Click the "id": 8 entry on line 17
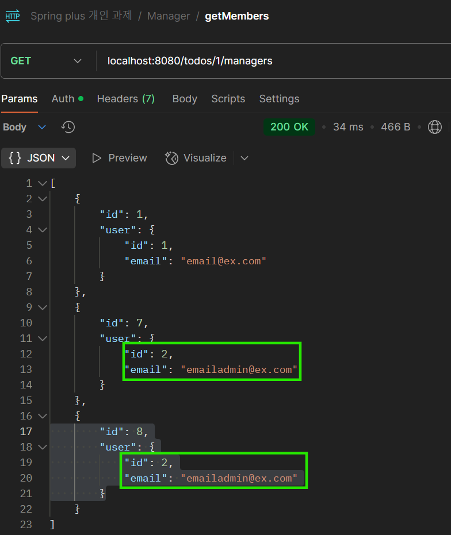This screenshot has height=535, width=451. coord(124,431)
